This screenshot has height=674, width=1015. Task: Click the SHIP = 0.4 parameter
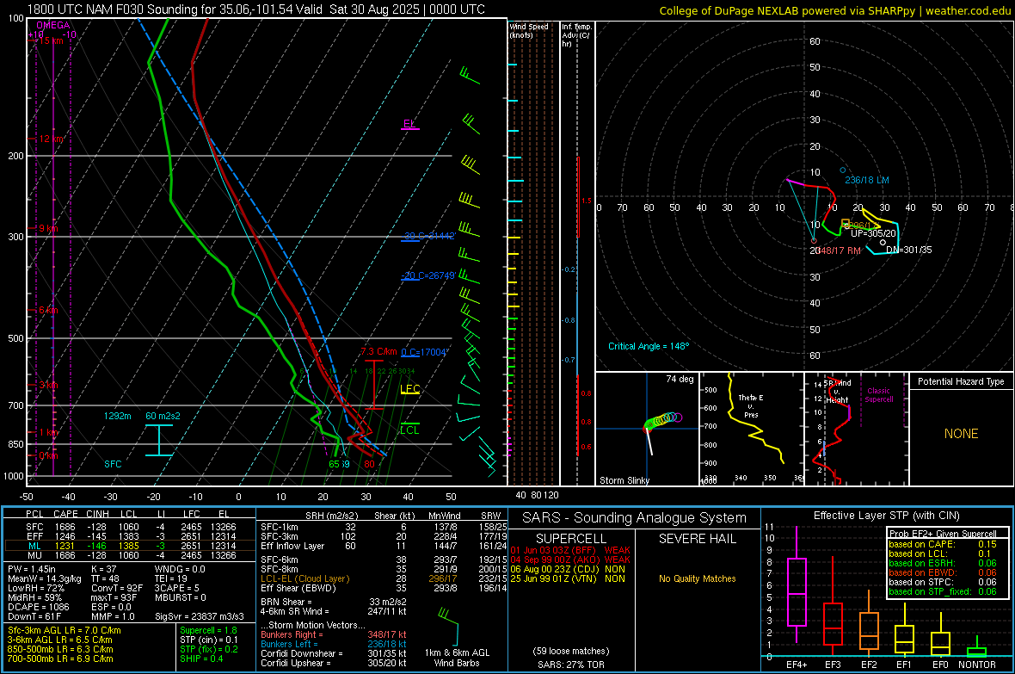coord(201,659)
